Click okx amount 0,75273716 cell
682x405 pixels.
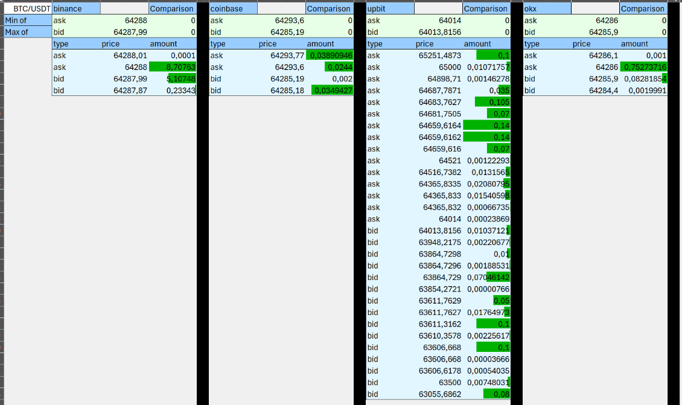pyautogui.click(x=643, y=68)
